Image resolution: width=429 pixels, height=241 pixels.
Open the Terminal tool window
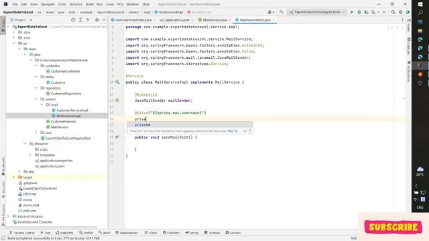(x=212, y=232)
